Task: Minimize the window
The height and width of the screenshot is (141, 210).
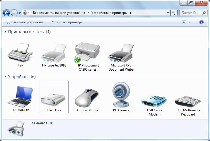Action: 184,3
